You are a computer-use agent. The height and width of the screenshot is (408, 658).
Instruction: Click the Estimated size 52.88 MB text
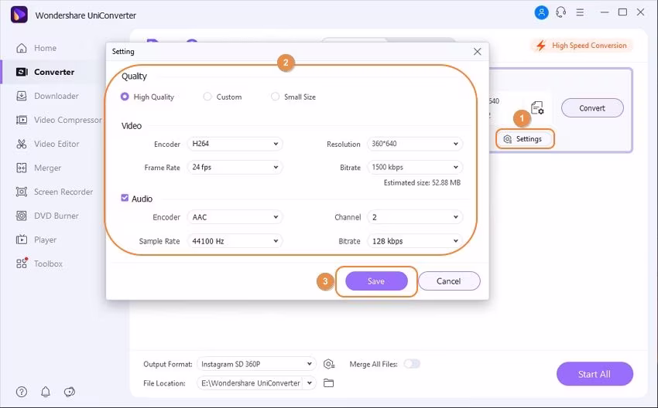(x=422, y=182)
